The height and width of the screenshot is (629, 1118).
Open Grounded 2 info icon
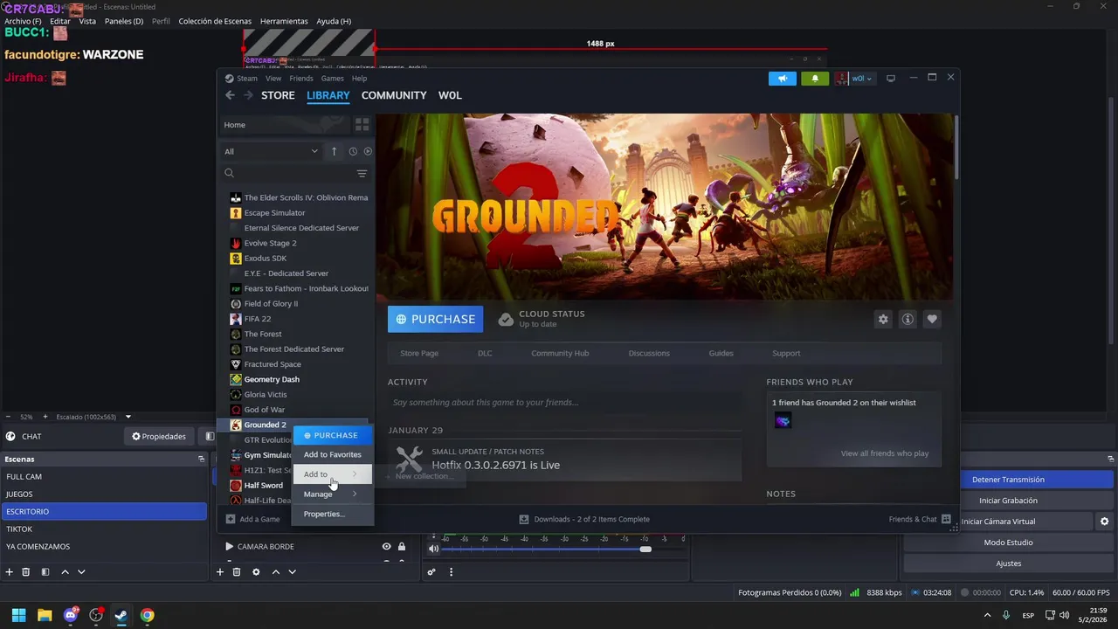pyautogui.click(x=908, y=320)
